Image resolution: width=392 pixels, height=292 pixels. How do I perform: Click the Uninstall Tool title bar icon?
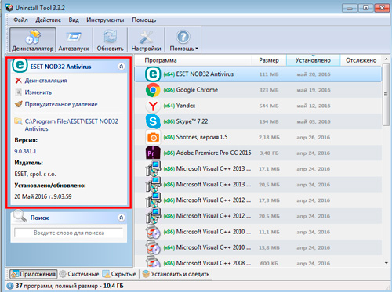tap(9, 8)
